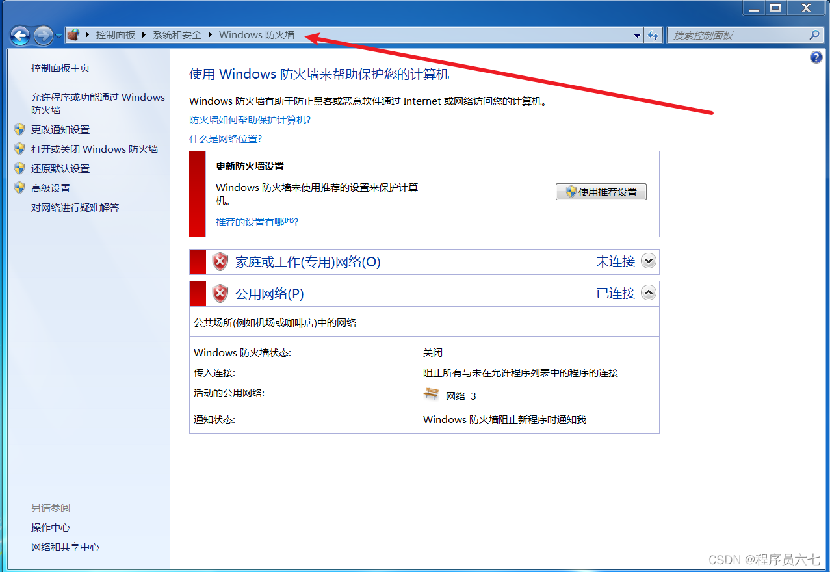Viewport: 830px width, 572px height.
Task: Open the address bar previous locations dropdown
Action: (637, 36)
